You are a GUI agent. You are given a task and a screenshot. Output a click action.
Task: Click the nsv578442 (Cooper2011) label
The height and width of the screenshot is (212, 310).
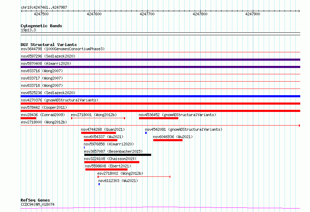(44, 107)
